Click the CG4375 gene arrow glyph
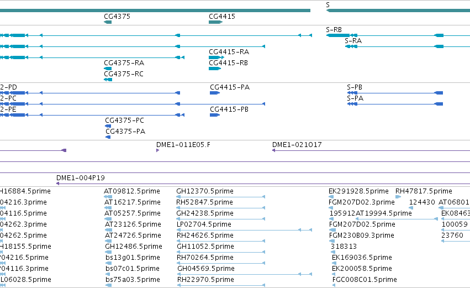The height and width of the screenshot is (288, 470). [x=108, y=22]
